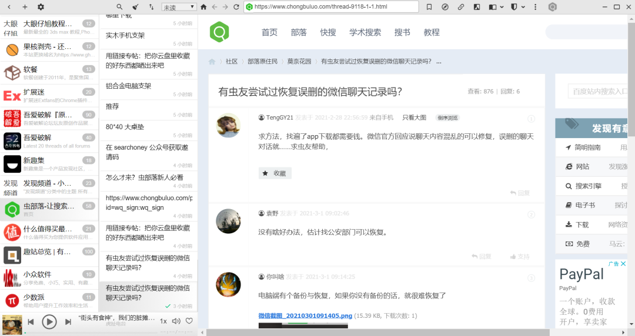Open settings with the gear icon
This screenshot has width=635, height=336.
click(x=41, y=7)
